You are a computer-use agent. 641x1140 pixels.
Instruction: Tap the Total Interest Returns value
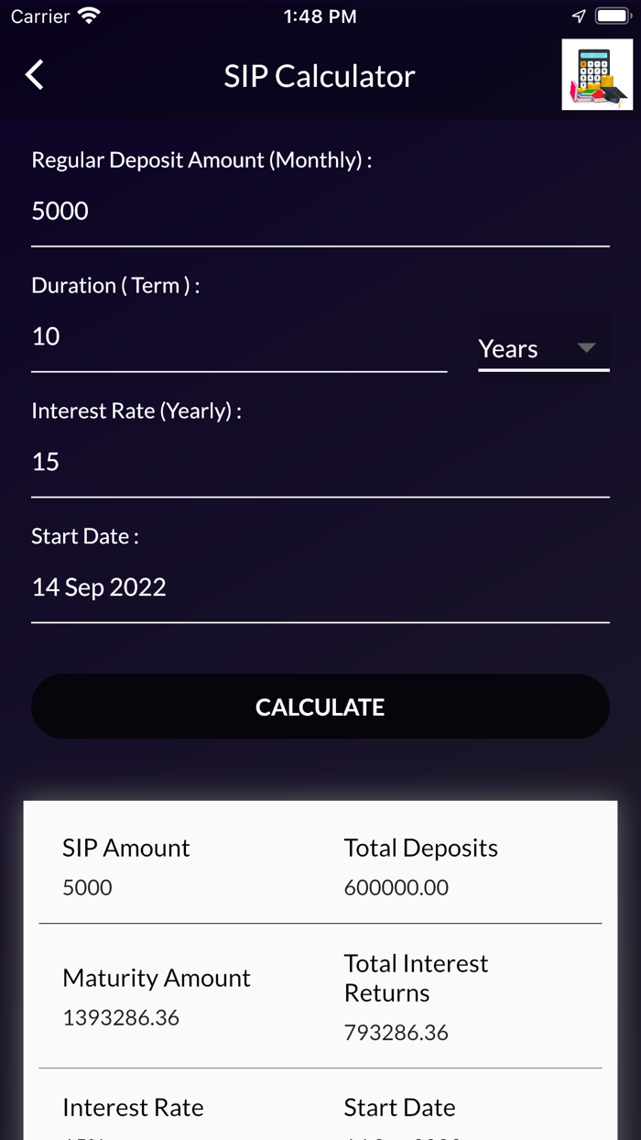397,1034
